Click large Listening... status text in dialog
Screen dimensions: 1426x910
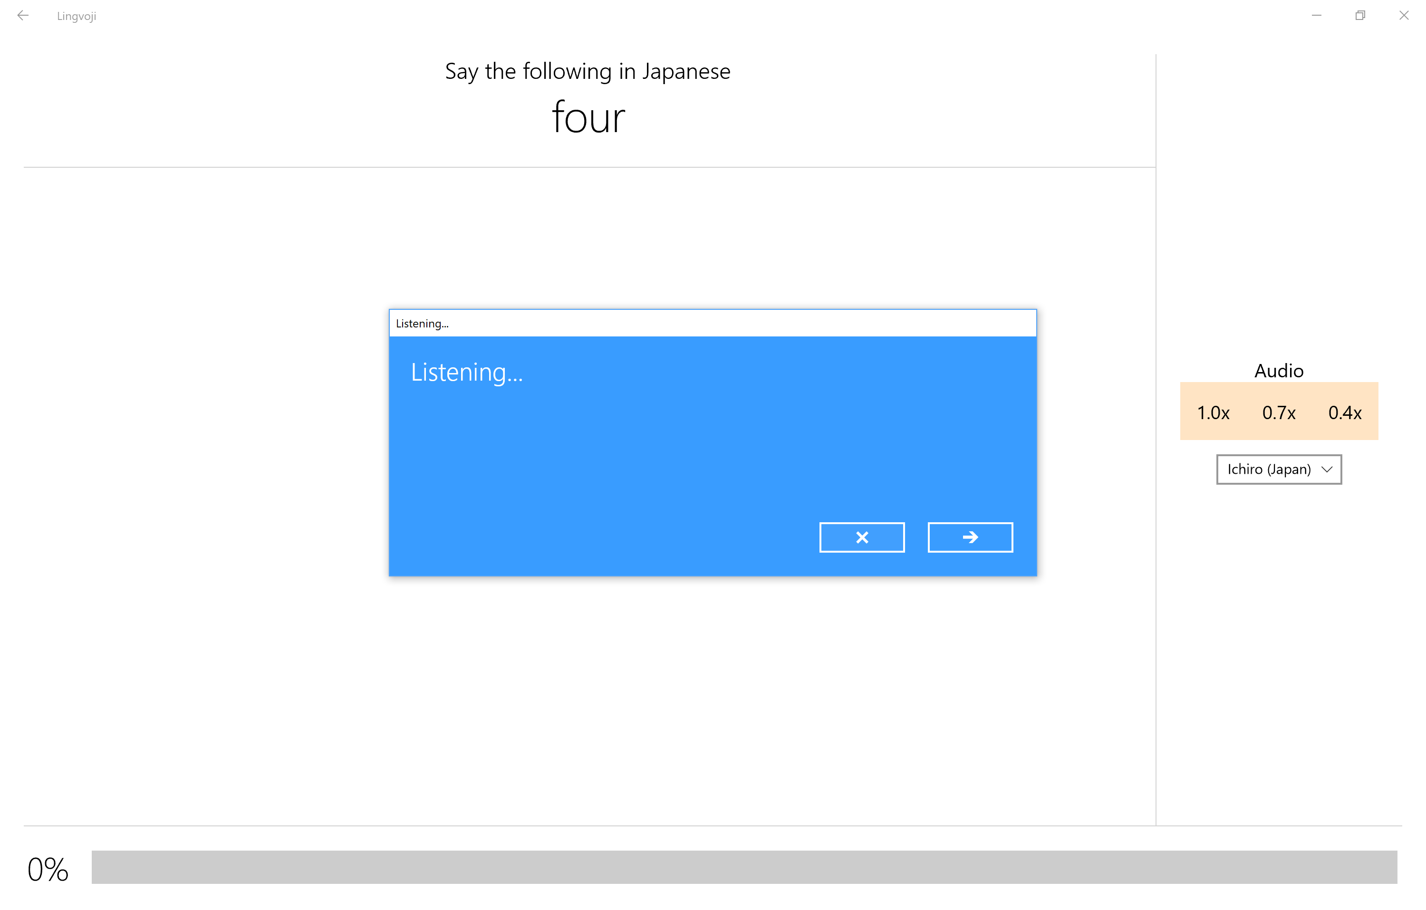[x=467, y=373]
